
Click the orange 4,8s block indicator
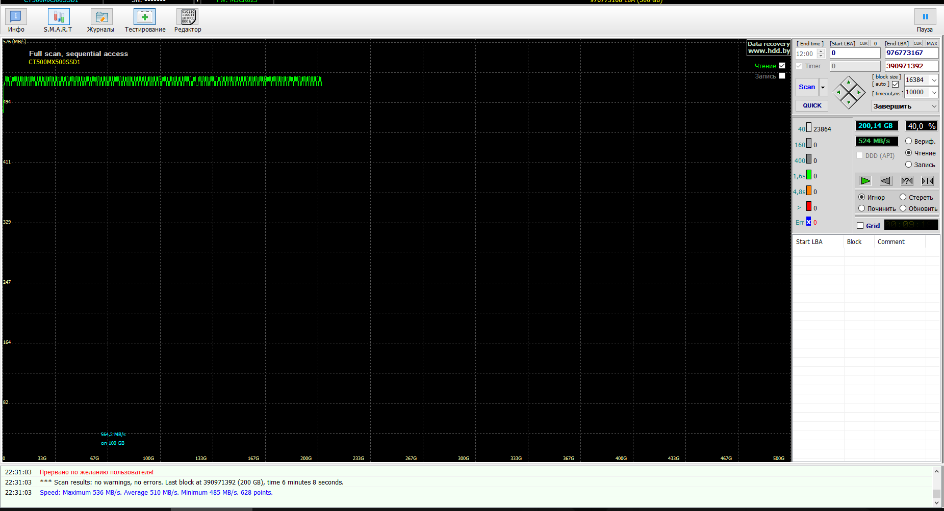(809, 191)
